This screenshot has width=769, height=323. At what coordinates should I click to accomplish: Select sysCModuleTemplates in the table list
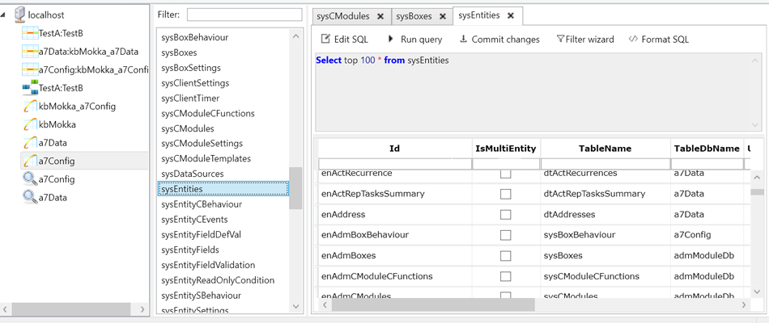coord(206,158)
